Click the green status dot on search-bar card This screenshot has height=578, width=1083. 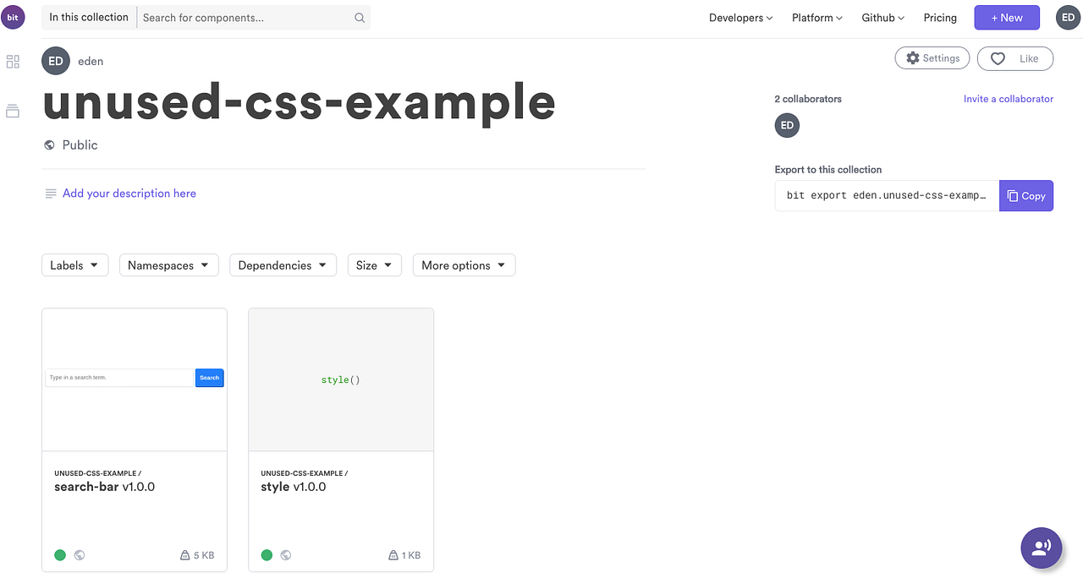60,555
